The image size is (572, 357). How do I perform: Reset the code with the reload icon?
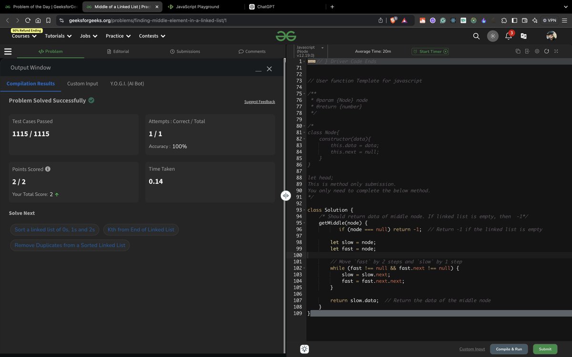coord(547,51)
